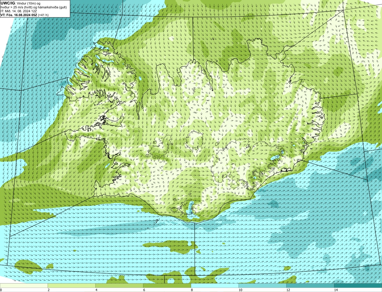Viewport: 382px width, 292px height.
Task: Click the legend label '6'
Action: [144, 290]
